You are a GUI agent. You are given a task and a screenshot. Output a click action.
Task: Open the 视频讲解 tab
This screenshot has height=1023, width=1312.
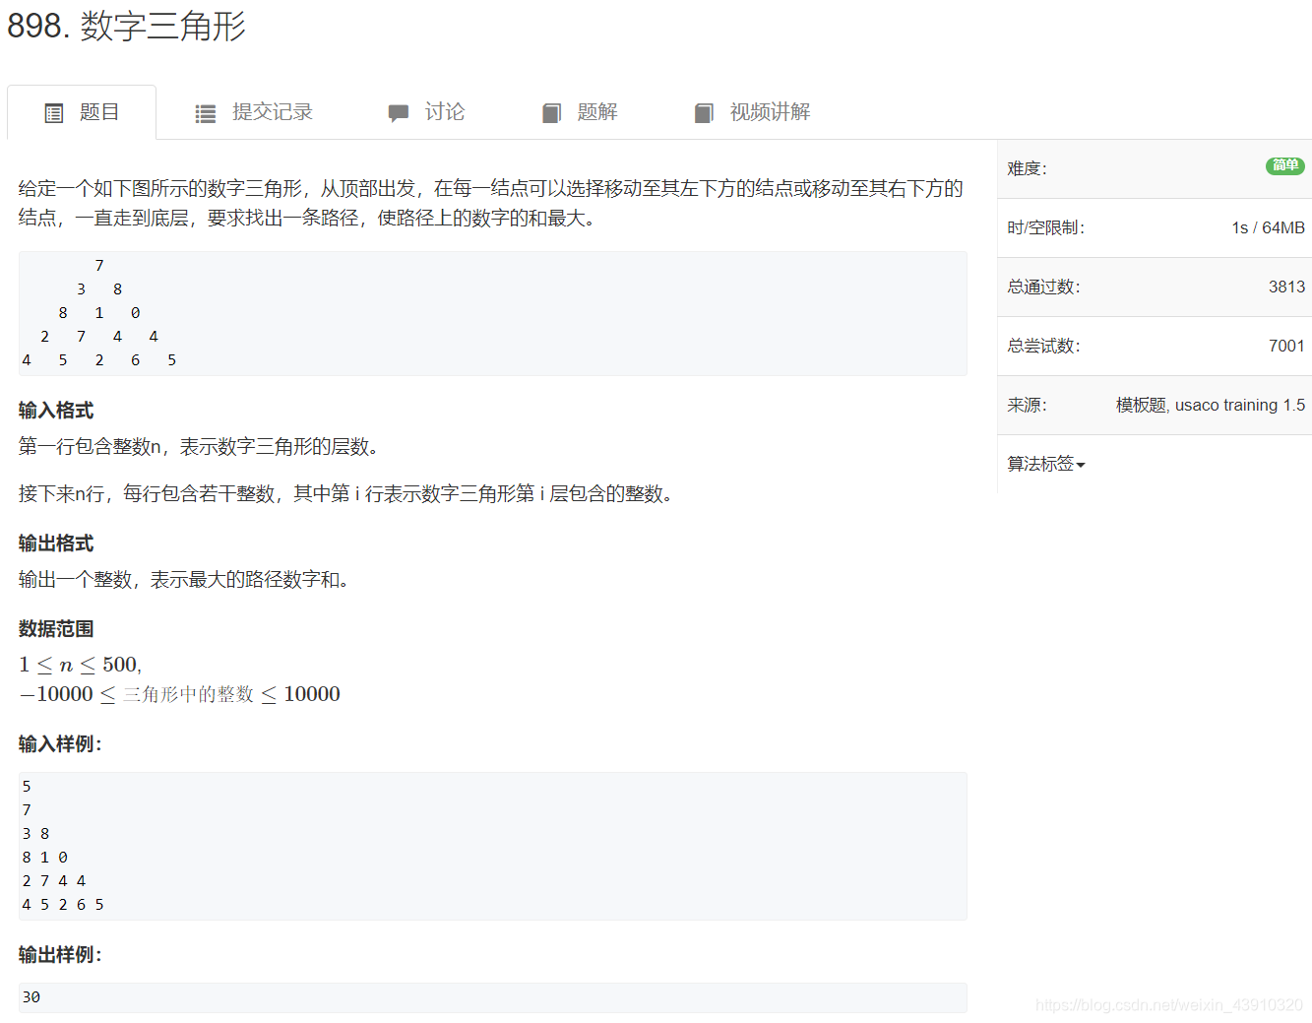(x=769, y=111)
